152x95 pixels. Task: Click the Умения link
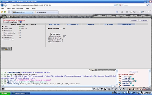[117, 17]
